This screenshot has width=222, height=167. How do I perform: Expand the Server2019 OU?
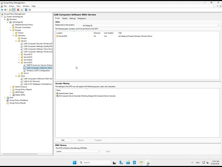pos(19,57)
